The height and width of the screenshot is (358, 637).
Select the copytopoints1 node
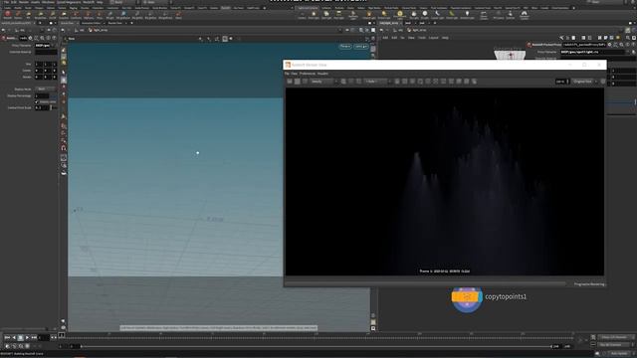(x=467, y=297)
